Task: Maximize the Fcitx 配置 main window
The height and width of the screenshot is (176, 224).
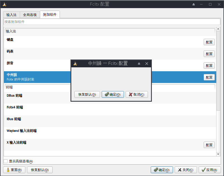Action: point(210,4)
